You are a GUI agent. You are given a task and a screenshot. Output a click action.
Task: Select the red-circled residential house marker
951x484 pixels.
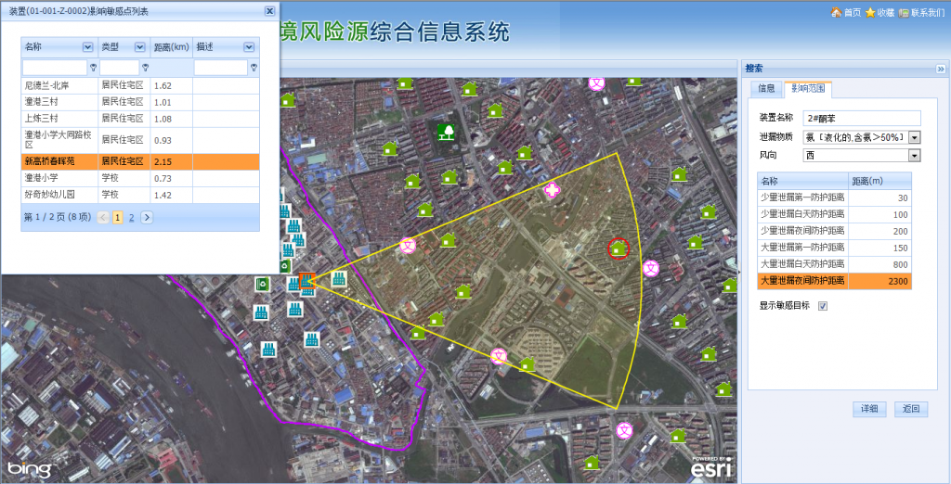pyautogui.click(x=619, y=248)
